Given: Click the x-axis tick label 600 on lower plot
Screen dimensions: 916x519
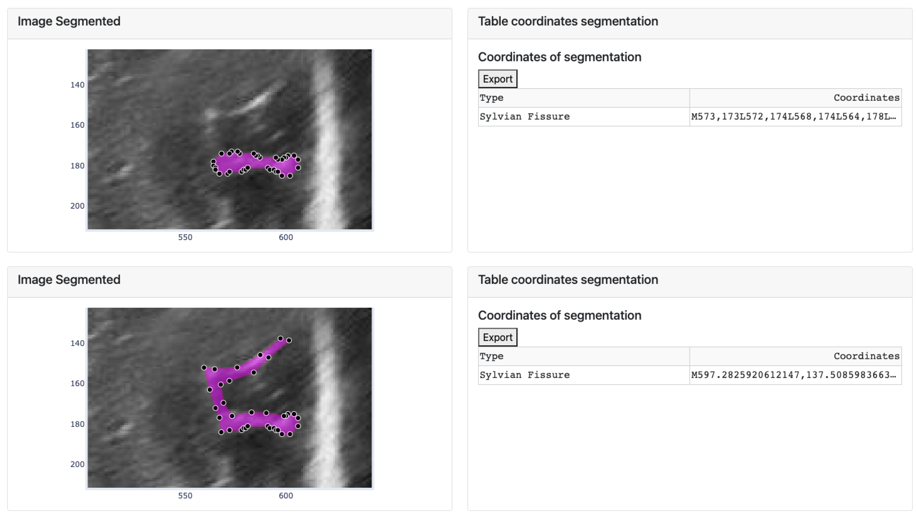Looking at the screenshot, I should (286, 496).
